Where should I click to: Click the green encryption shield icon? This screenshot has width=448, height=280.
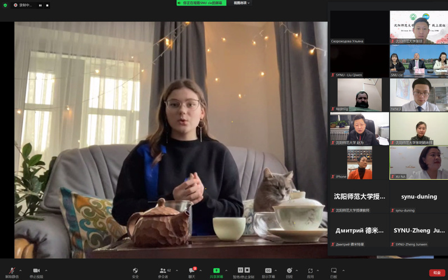(x=5, y=5)
